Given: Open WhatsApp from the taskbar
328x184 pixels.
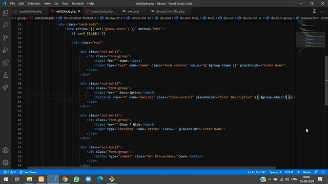Looking at the screenshot, I should click(x=76, y=179).
